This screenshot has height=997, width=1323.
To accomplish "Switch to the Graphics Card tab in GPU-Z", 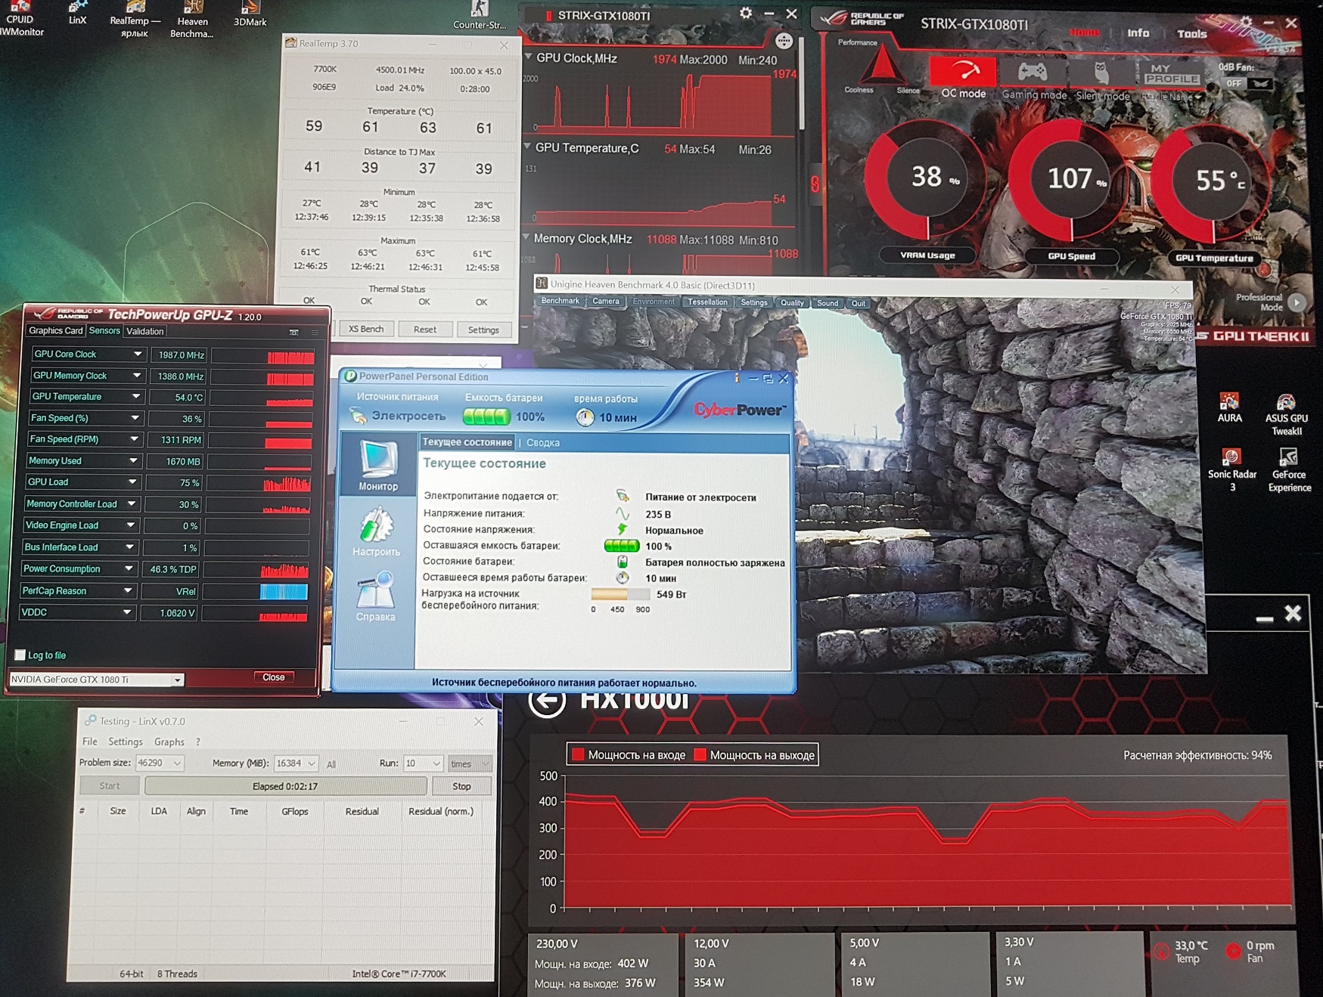I will 55,331.
